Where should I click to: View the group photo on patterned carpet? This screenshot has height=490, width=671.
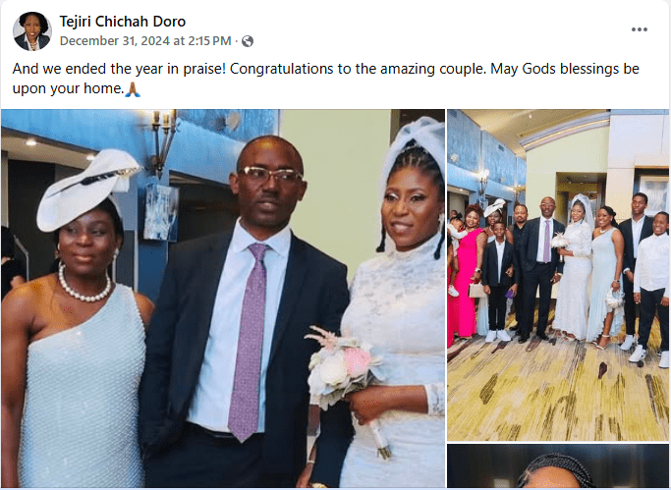coord(558,275)
